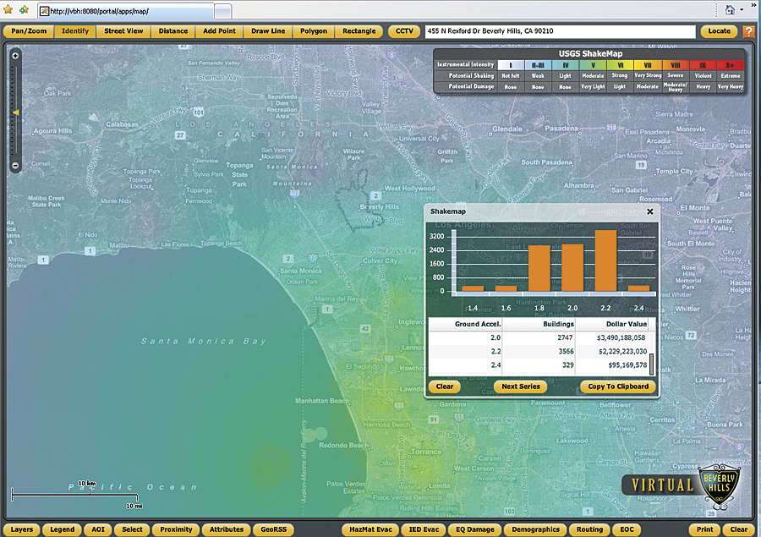Viewport: 761px width, 537px height.
Task: Open the Demographics tool
Action: tap(535, 529)
